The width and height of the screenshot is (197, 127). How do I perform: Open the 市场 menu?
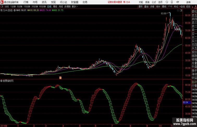tap(35, 2)
